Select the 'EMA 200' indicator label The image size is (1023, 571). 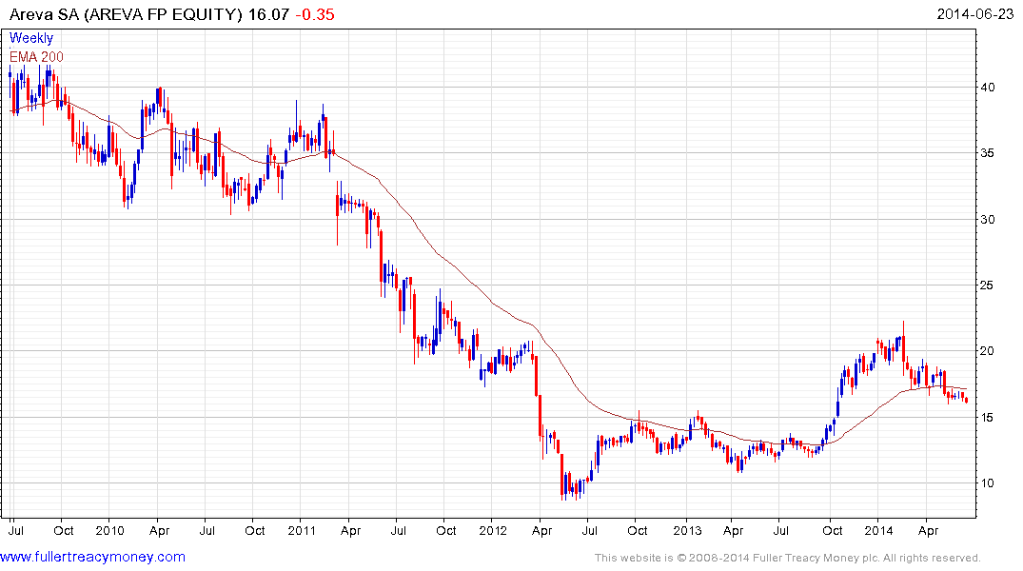[36, 57]
